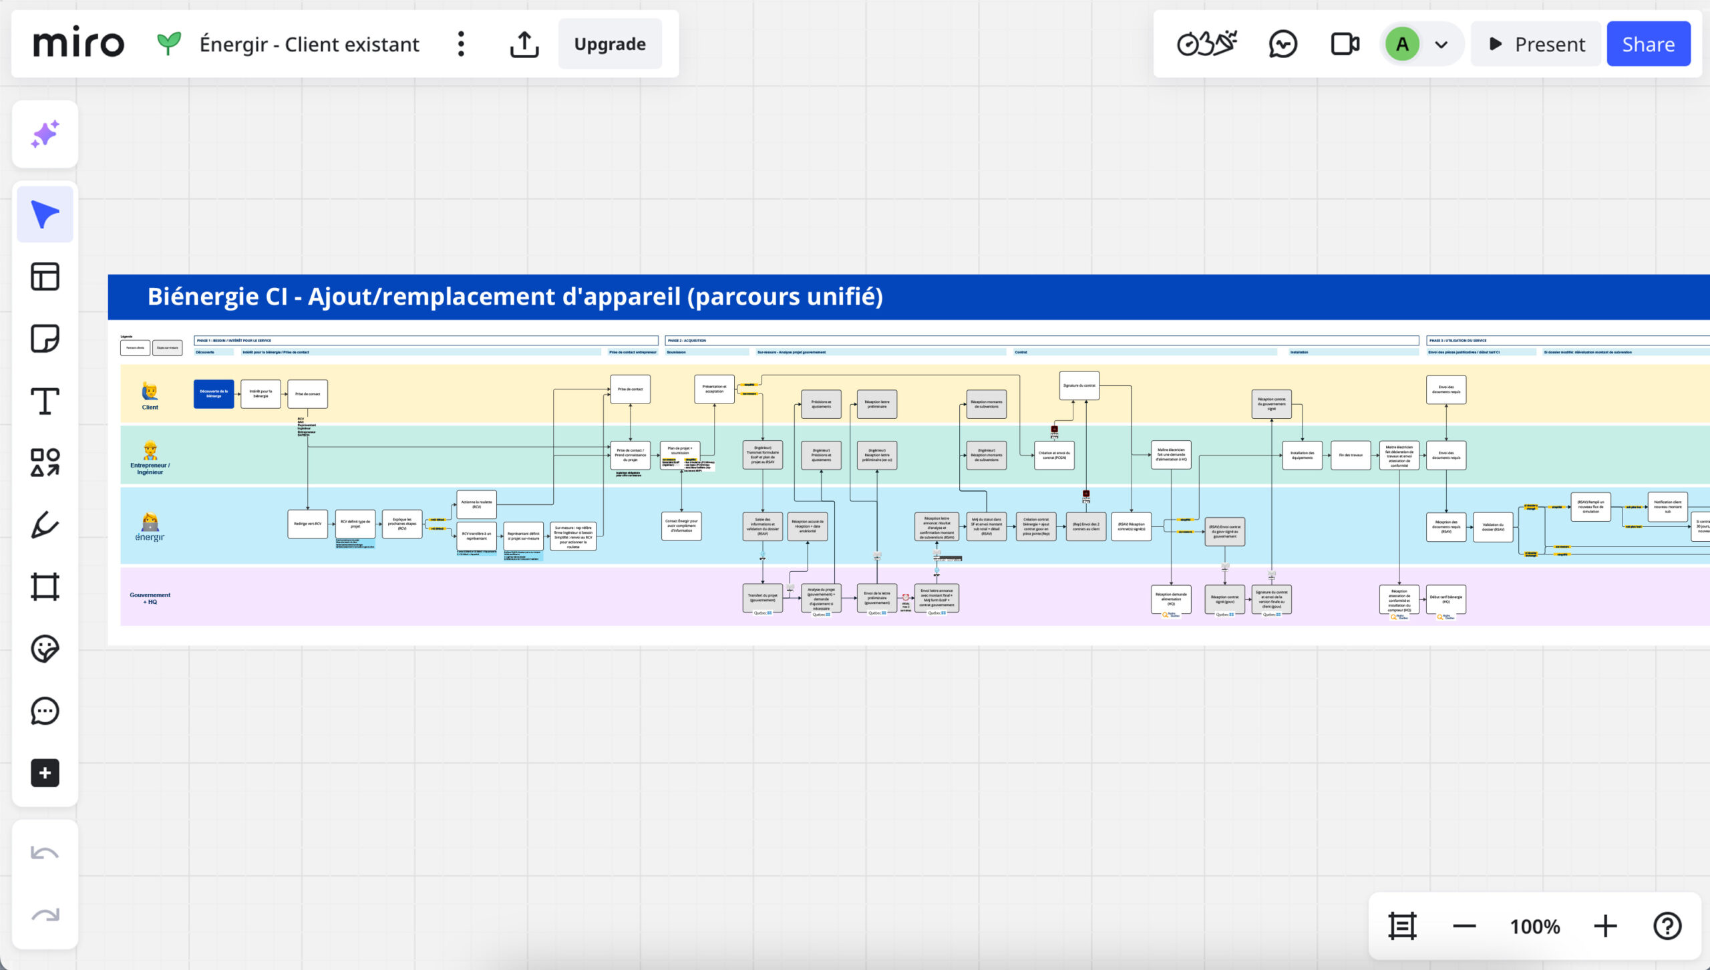1710x970 pixels.
Task: Select the cursor selection tool
Action: pos(45,214)
